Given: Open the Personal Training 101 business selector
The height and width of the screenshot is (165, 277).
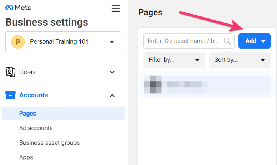Looking at the screenshot, I should pos(63,42).
